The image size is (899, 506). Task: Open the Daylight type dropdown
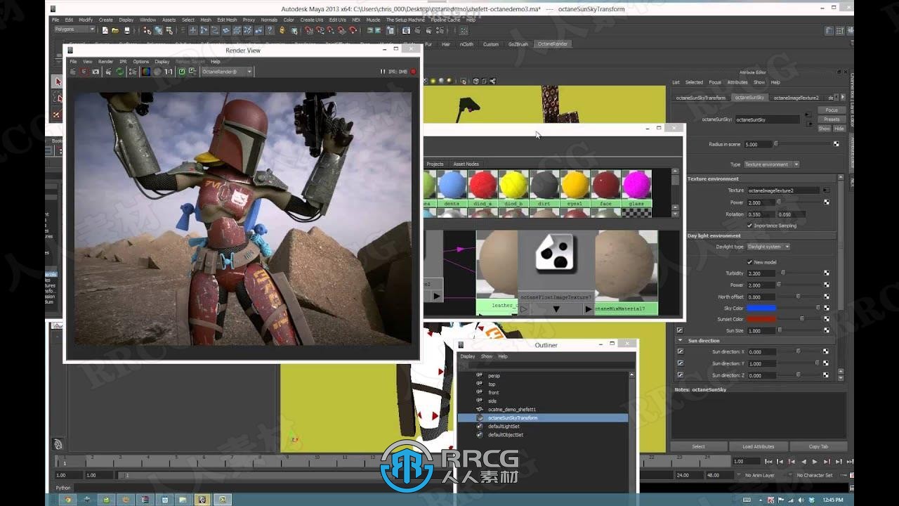coord(768,247)
